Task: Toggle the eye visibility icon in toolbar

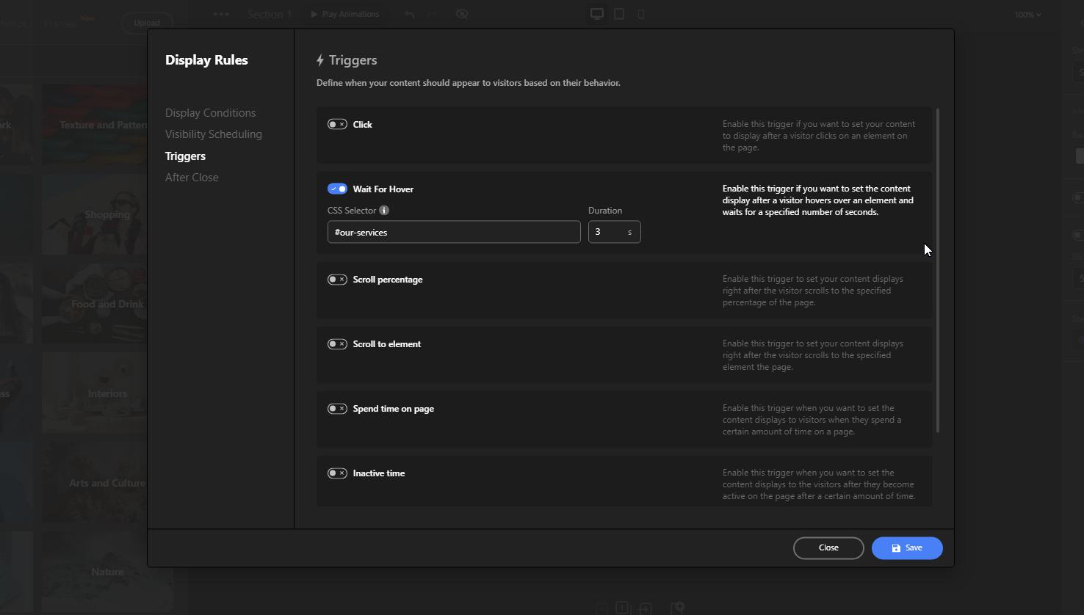Action: coord(462,14)
